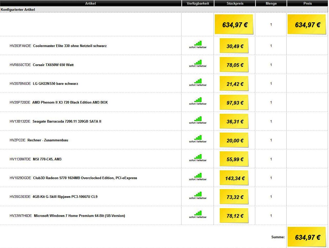Open Rechner - Zusammenbau item
This screenshot has height=248, width=329.
coord(48,140)
